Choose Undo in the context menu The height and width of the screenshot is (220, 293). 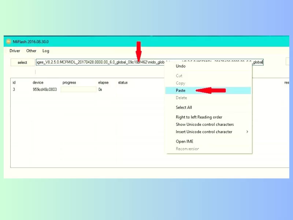(x=181, y=66)
